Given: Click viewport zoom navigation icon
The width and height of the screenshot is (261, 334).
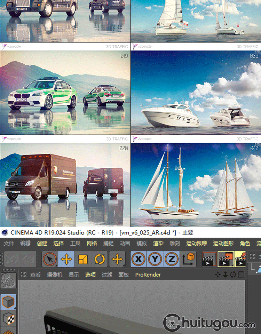Looking at the screenshot, I should coord(226,275).
